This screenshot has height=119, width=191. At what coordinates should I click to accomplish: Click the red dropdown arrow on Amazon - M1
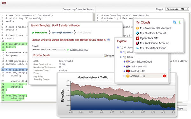[164, 76]
